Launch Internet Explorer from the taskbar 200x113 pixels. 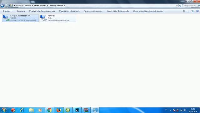pyautogui.click(x=22, y=110)
